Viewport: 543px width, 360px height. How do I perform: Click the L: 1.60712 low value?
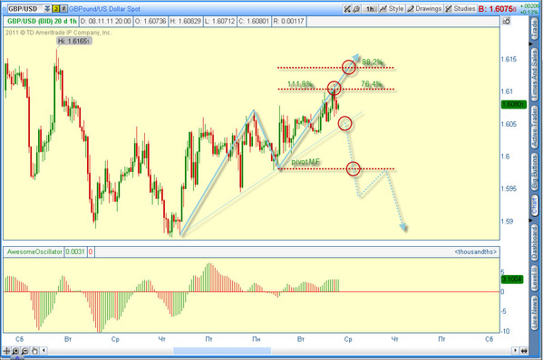click(x=220, y=21)
